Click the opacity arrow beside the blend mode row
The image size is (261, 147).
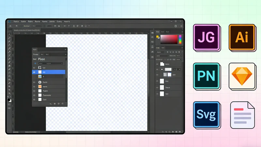182,56
